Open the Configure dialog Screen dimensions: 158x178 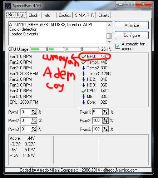coord(132,35)
